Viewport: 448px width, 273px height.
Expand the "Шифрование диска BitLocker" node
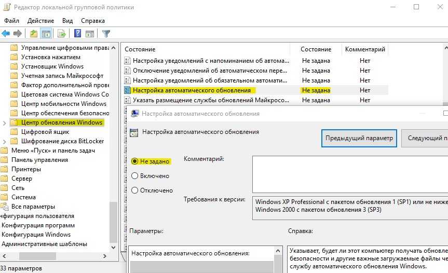click(x=5, y=141)
